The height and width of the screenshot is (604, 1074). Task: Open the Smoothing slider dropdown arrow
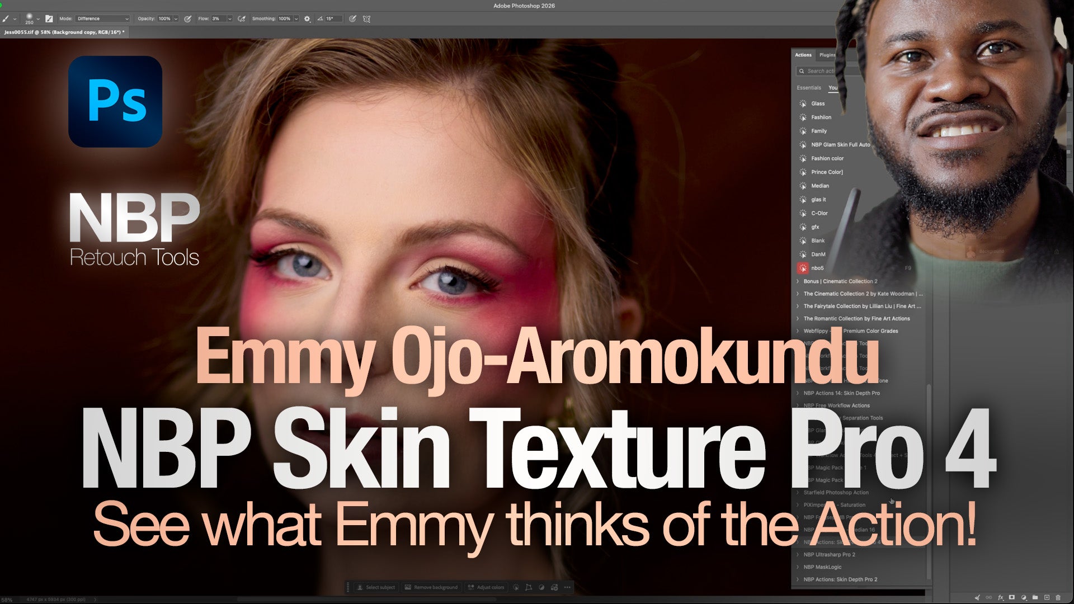296,18
